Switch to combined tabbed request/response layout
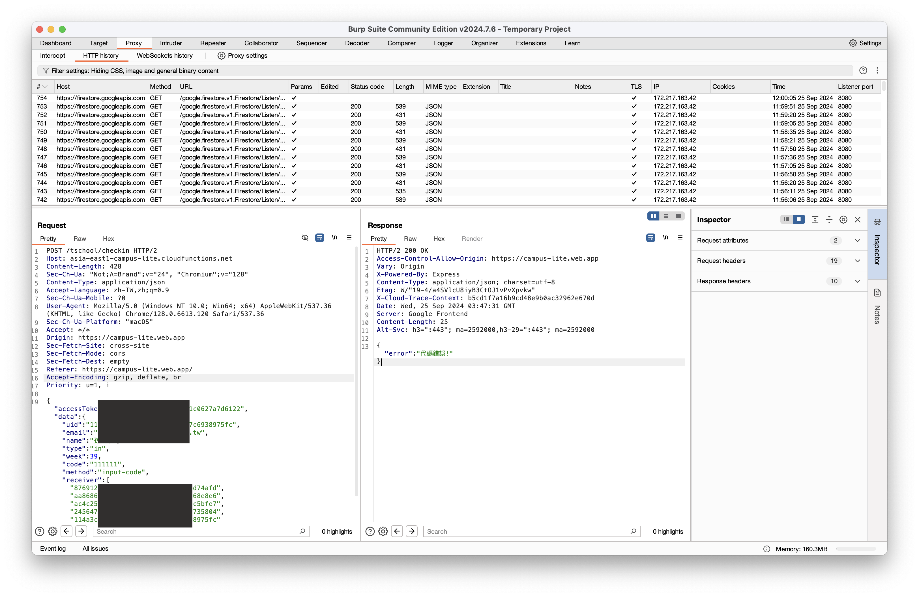Screen dimensions: 919x597 678,216
